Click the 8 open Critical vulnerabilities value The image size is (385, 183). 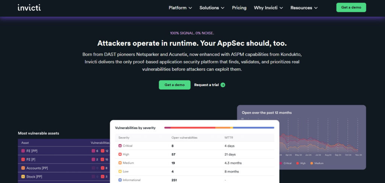172,146
